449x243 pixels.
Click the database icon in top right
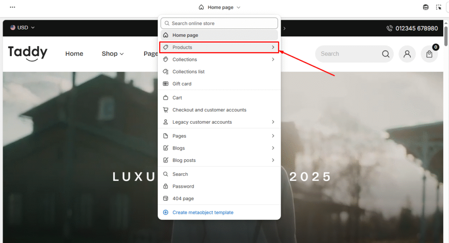[426, 7]
